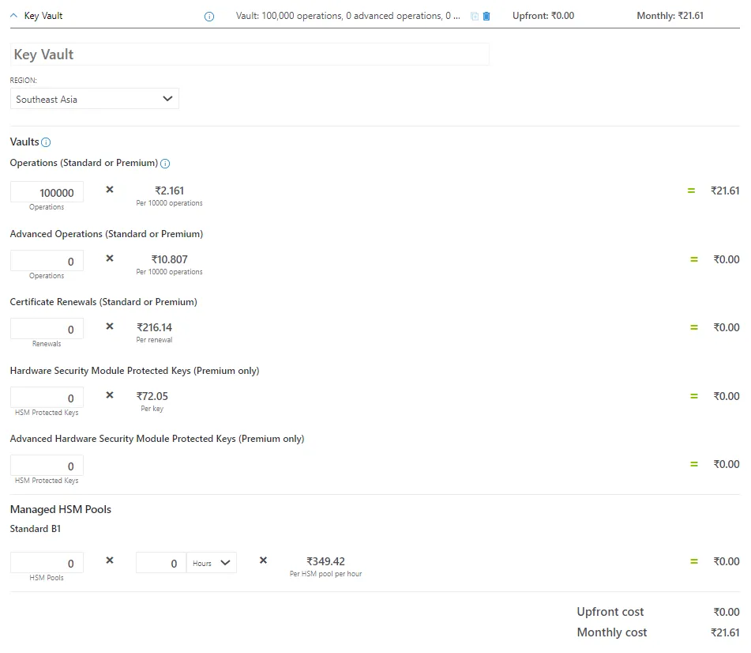This screenshot has width=751, height=653.
Task: Click the Key Vault title in the header
Action: 43,16
